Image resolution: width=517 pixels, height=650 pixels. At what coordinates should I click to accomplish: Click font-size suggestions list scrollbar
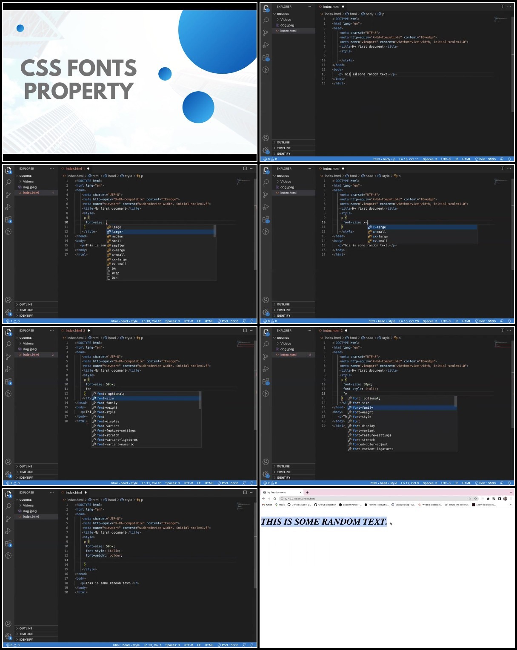(x=214, y=231)
